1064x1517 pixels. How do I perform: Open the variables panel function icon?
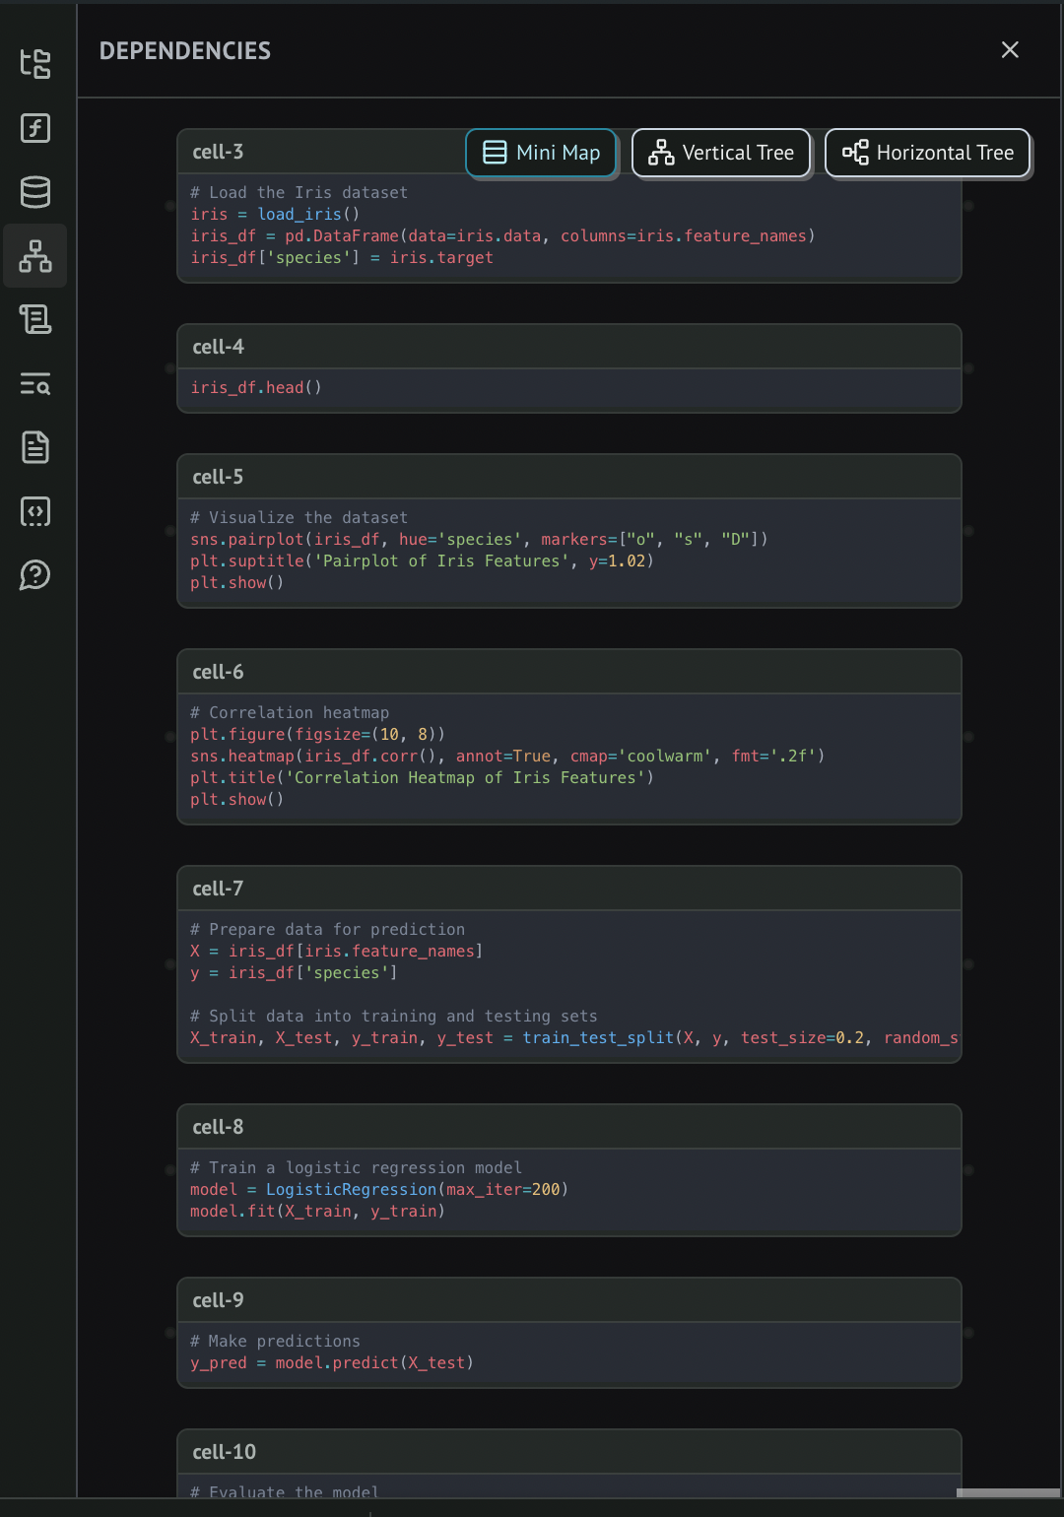(x=35, y=128)
